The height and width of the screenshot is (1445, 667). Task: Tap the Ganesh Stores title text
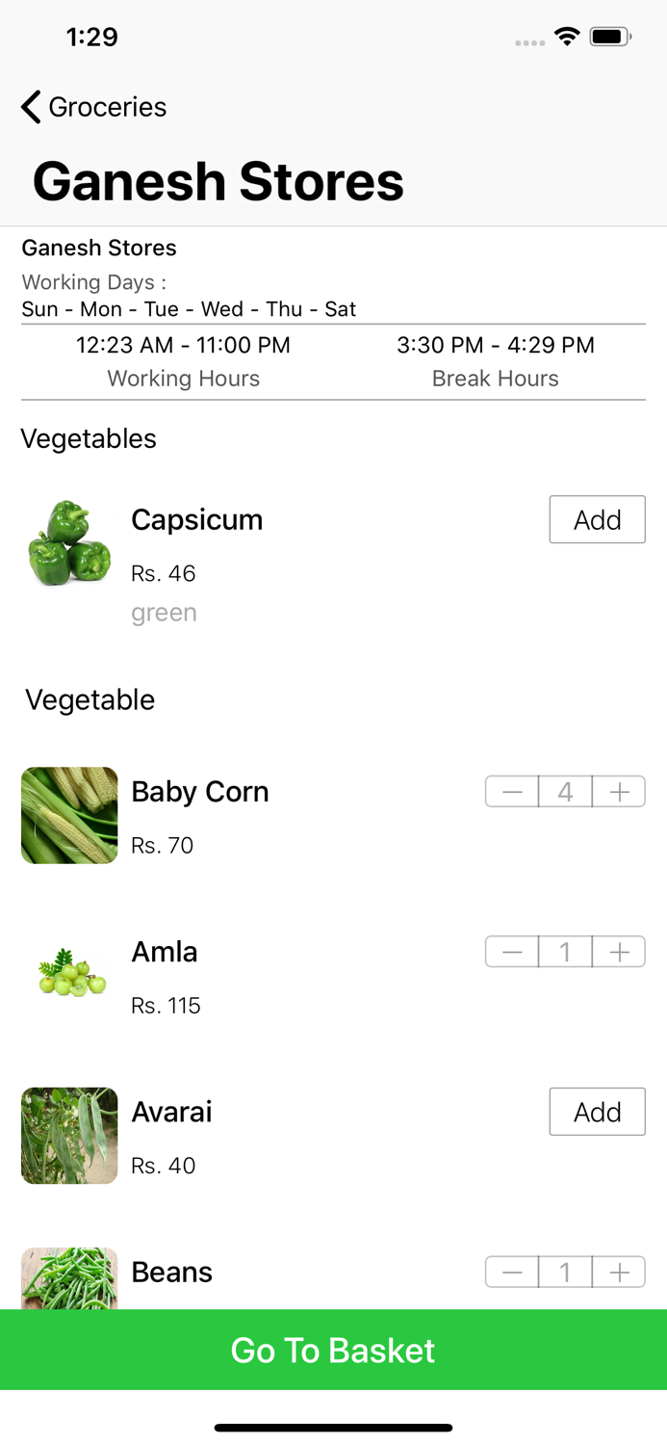point(217,181)
